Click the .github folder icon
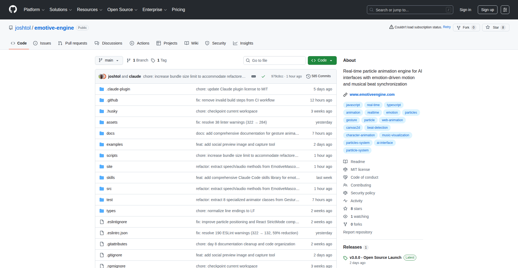518x268 pixels. pos(102,100)
